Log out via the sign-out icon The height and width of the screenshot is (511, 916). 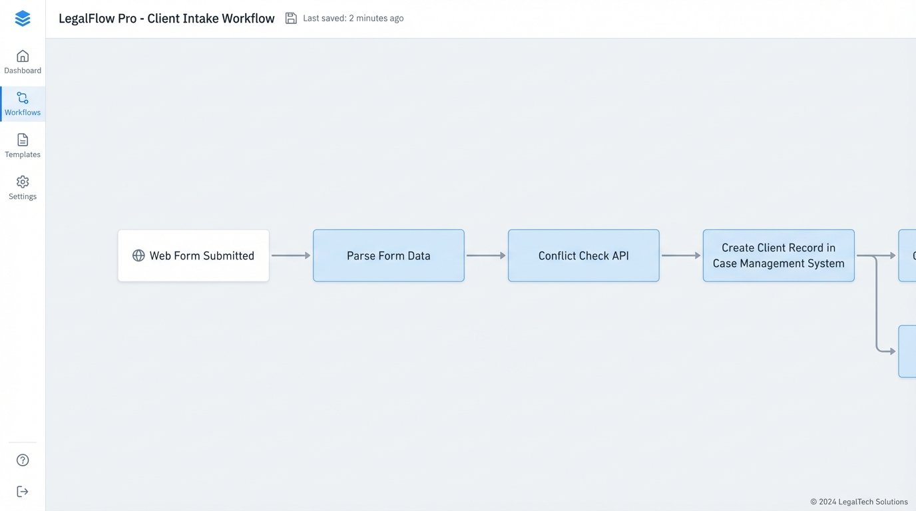coord(22,491)
